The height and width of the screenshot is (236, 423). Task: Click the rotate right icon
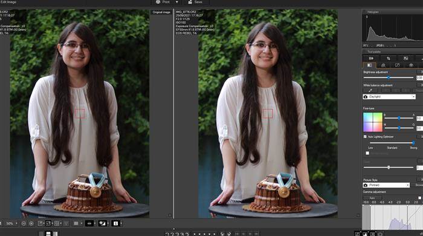pos(229,234)
